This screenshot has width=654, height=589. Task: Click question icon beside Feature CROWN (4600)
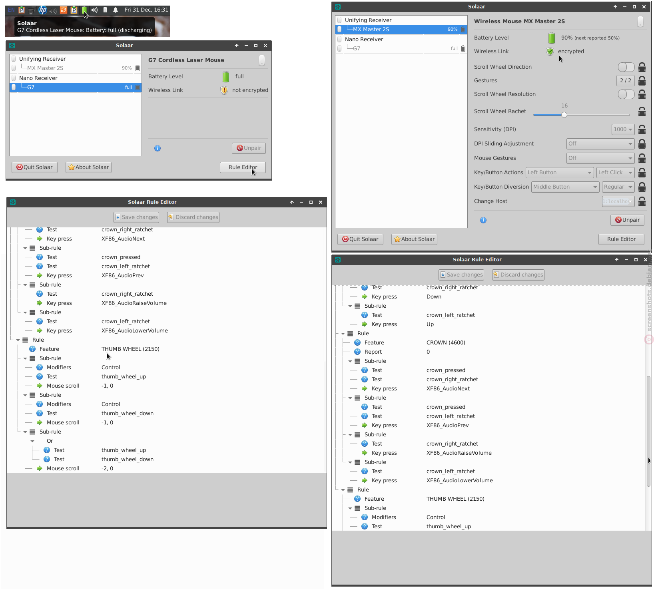(357, 342)
